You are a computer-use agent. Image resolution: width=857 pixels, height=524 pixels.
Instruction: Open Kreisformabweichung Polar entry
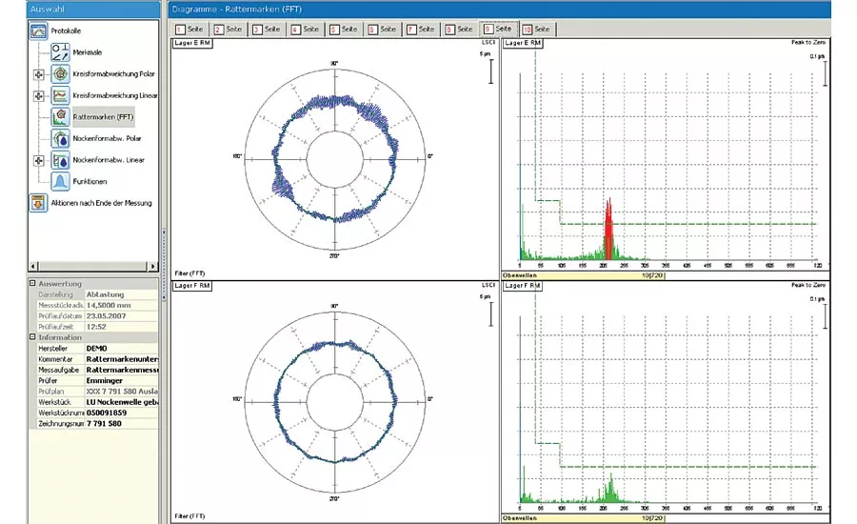pyautogui.click(x=113, y=74)
